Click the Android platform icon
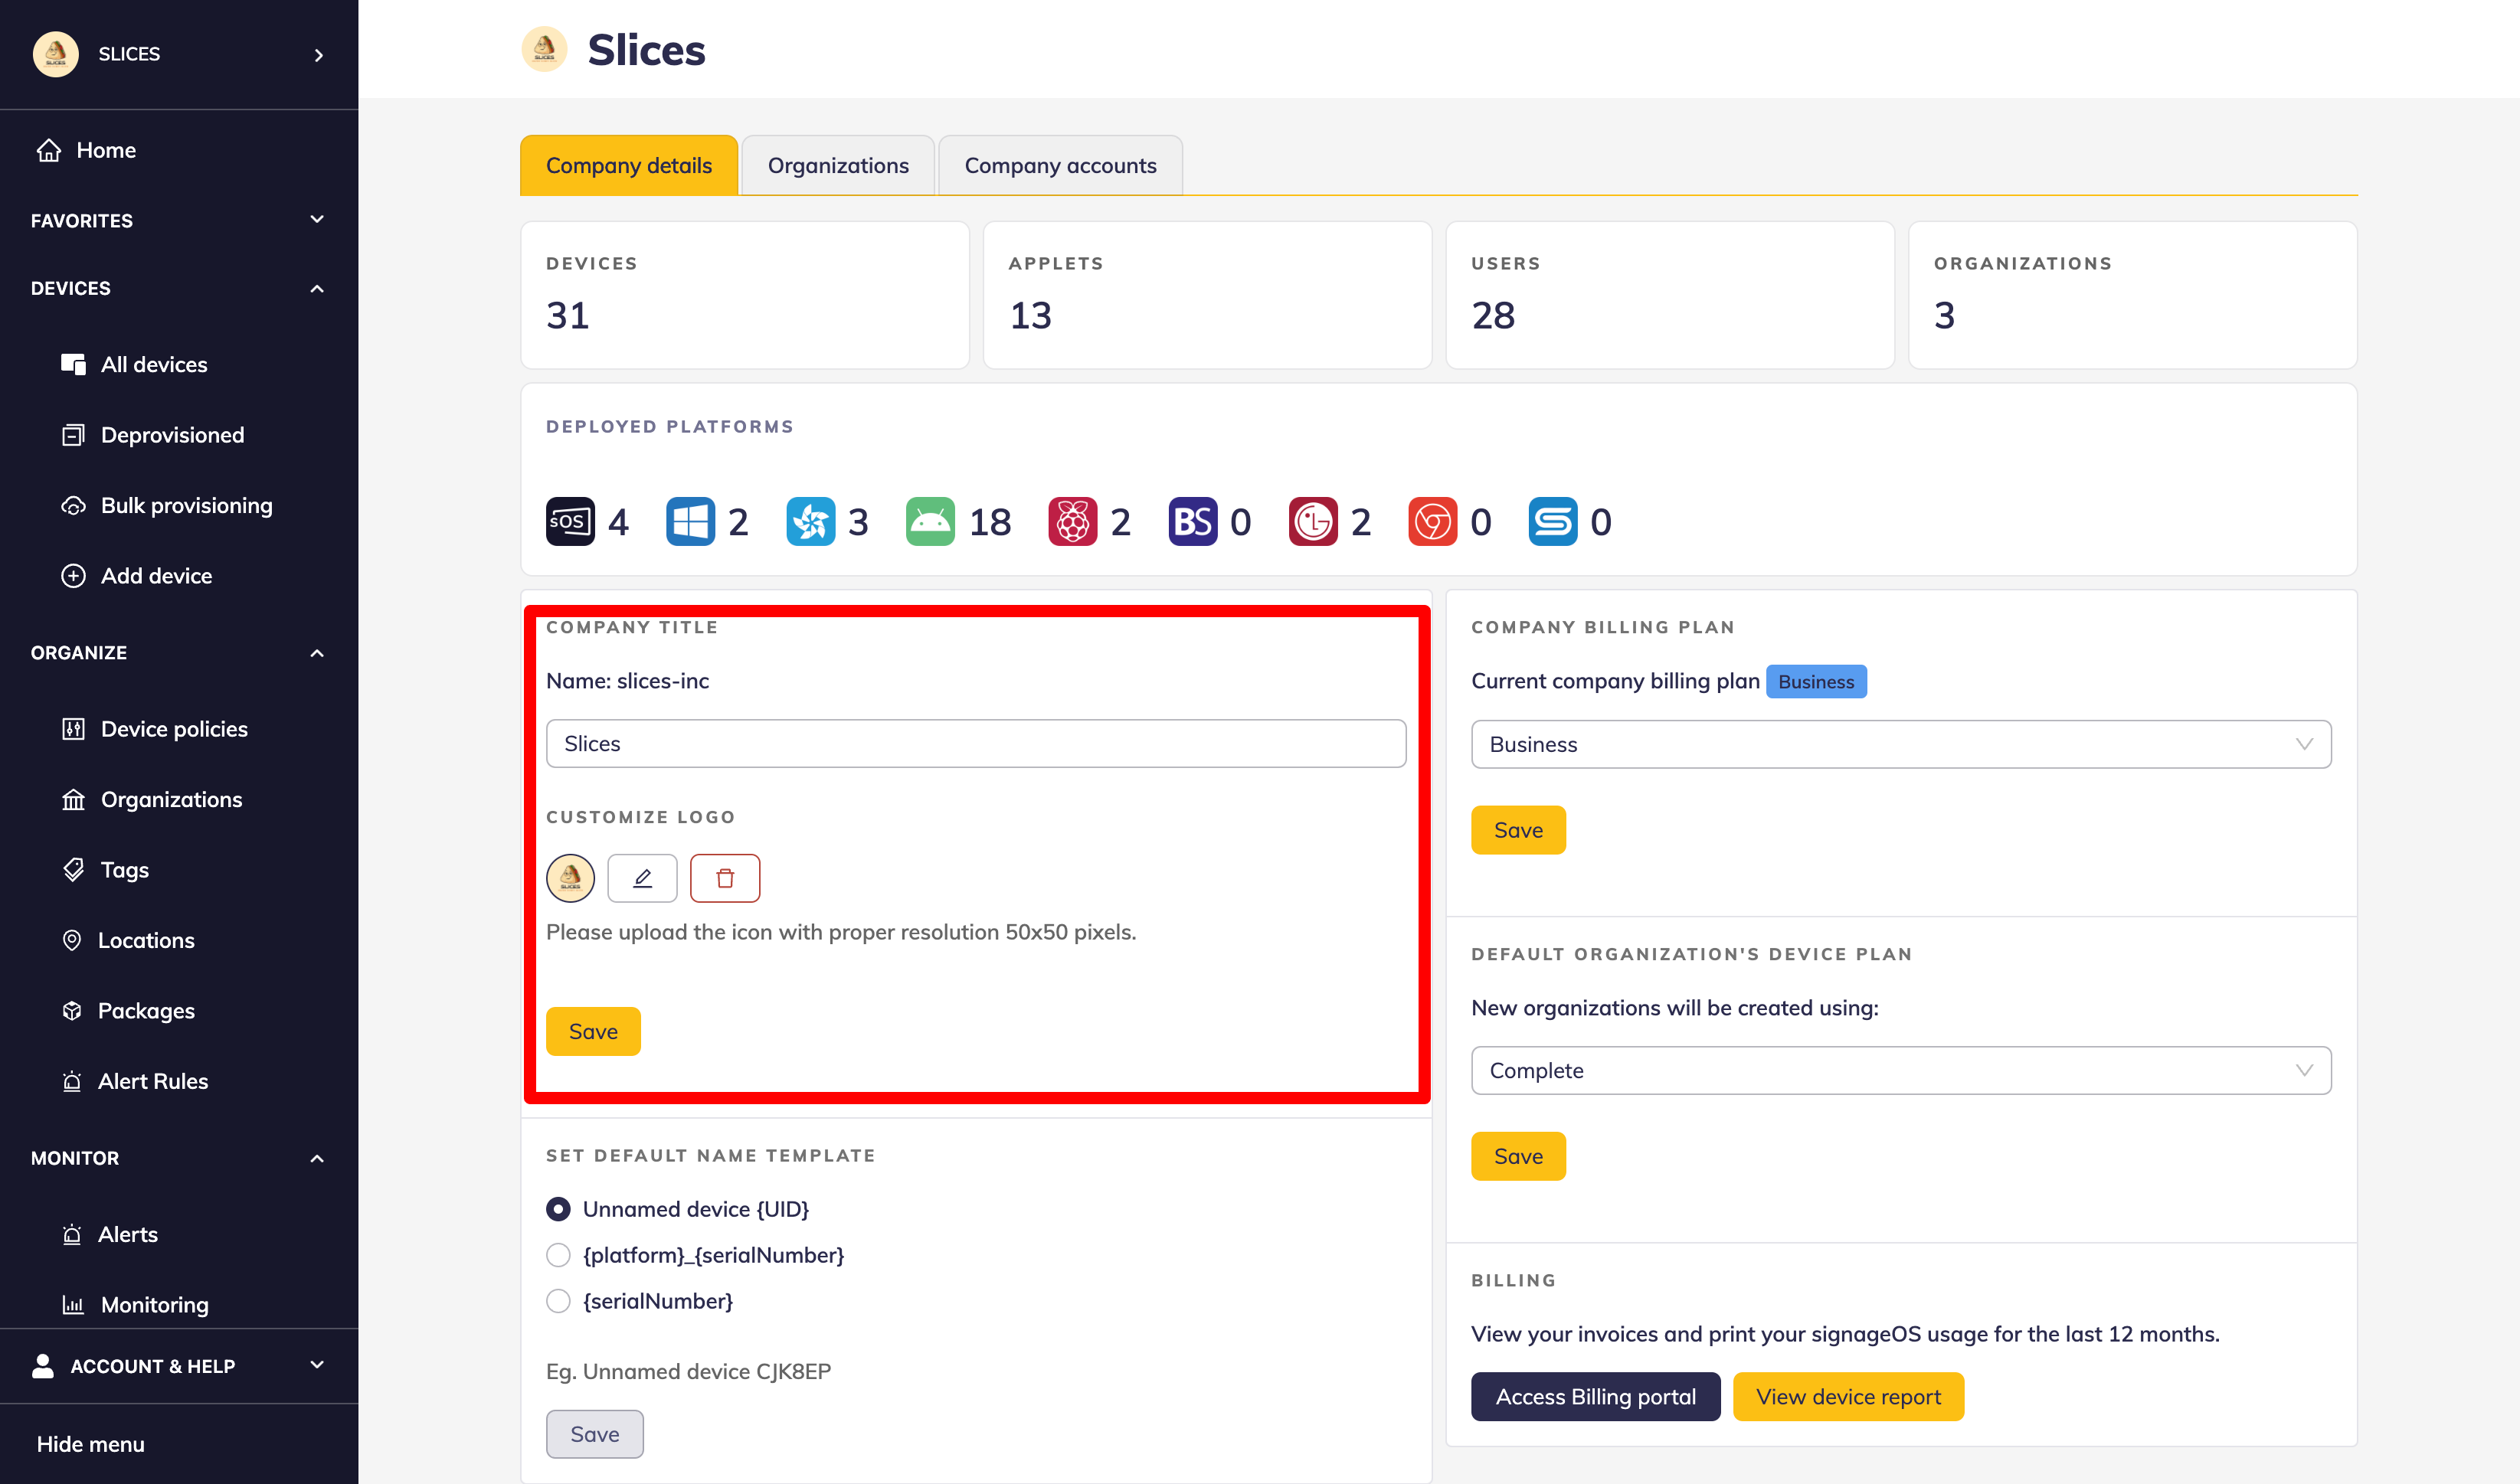The height and width of the screenshot is (1484, 2520). (930, 521)
